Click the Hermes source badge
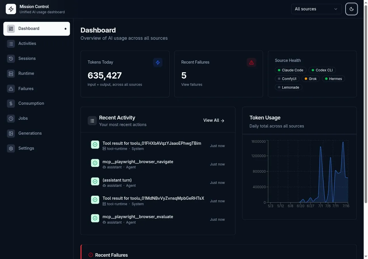Screen dimensions: 368x259 [333, 79]
